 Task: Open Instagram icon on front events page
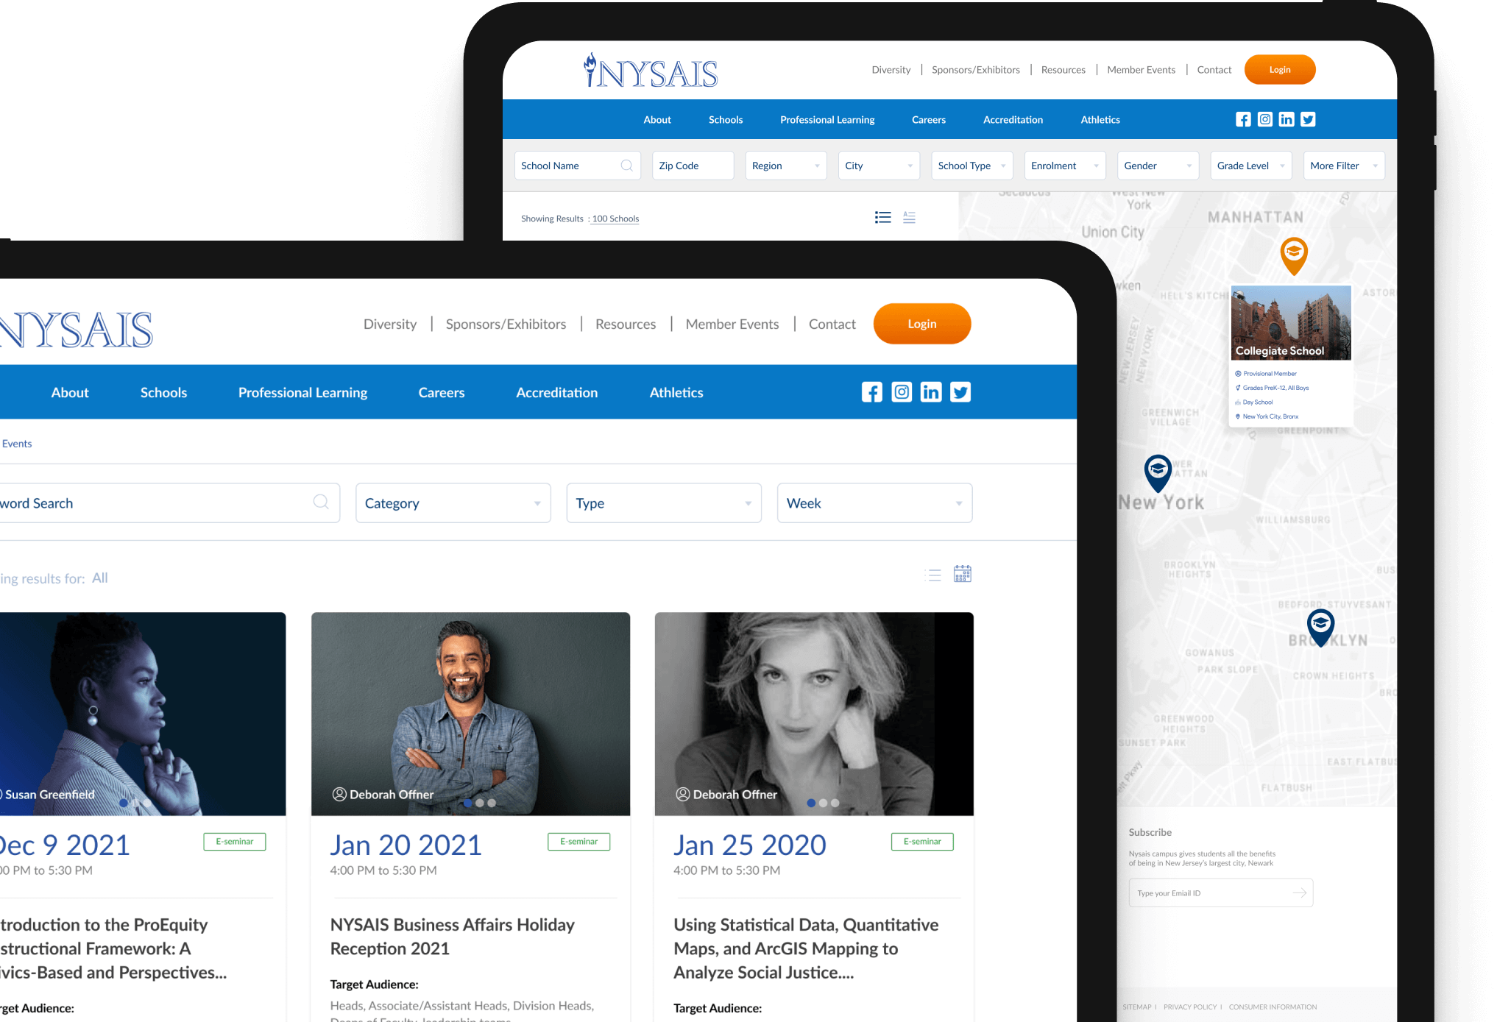click(x=902, y=392)
